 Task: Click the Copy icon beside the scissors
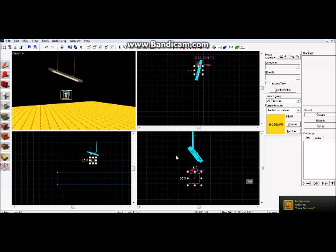pos(125,47)
